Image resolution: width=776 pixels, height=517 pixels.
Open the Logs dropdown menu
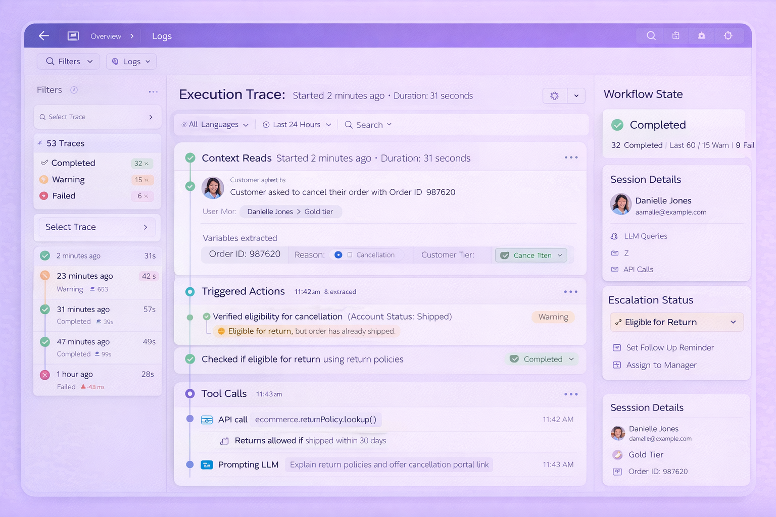[x=131, y=62]
